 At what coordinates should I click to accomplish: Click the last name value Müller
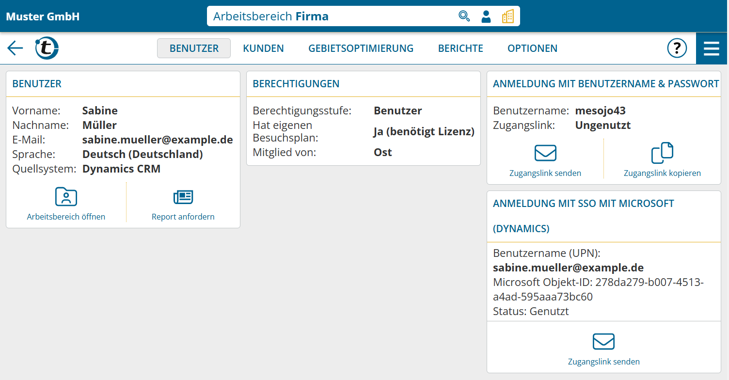tap(99, 125)
